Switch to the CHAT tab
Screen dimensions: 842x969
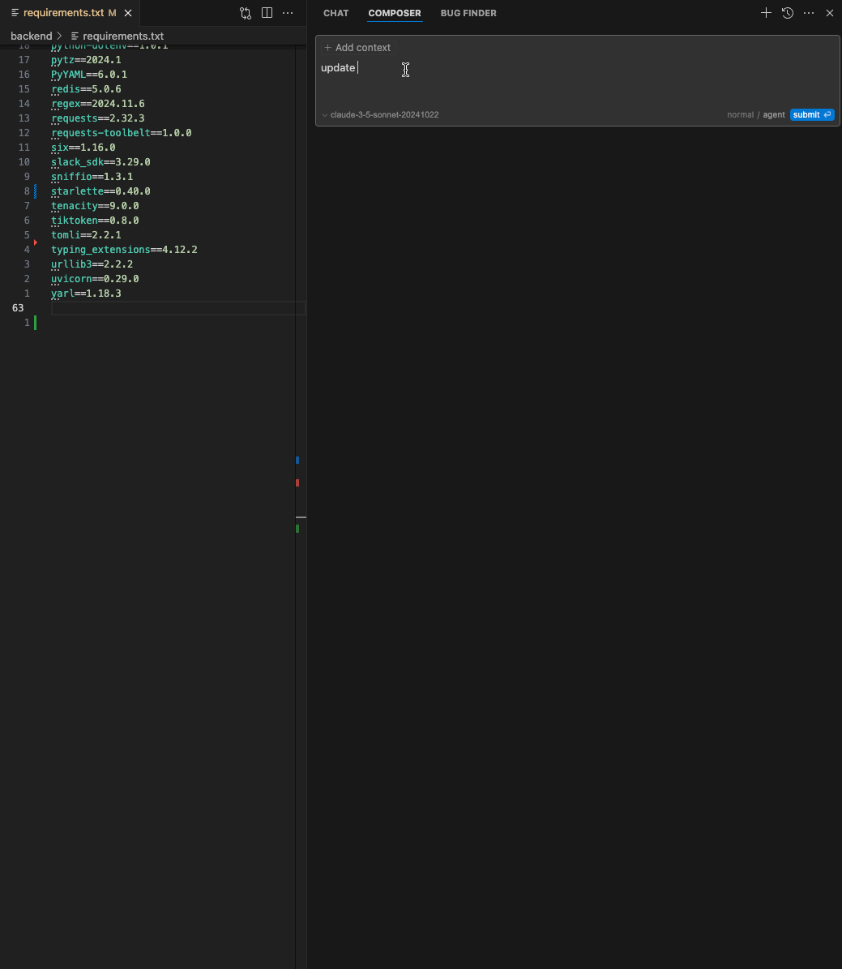point(336,13)
